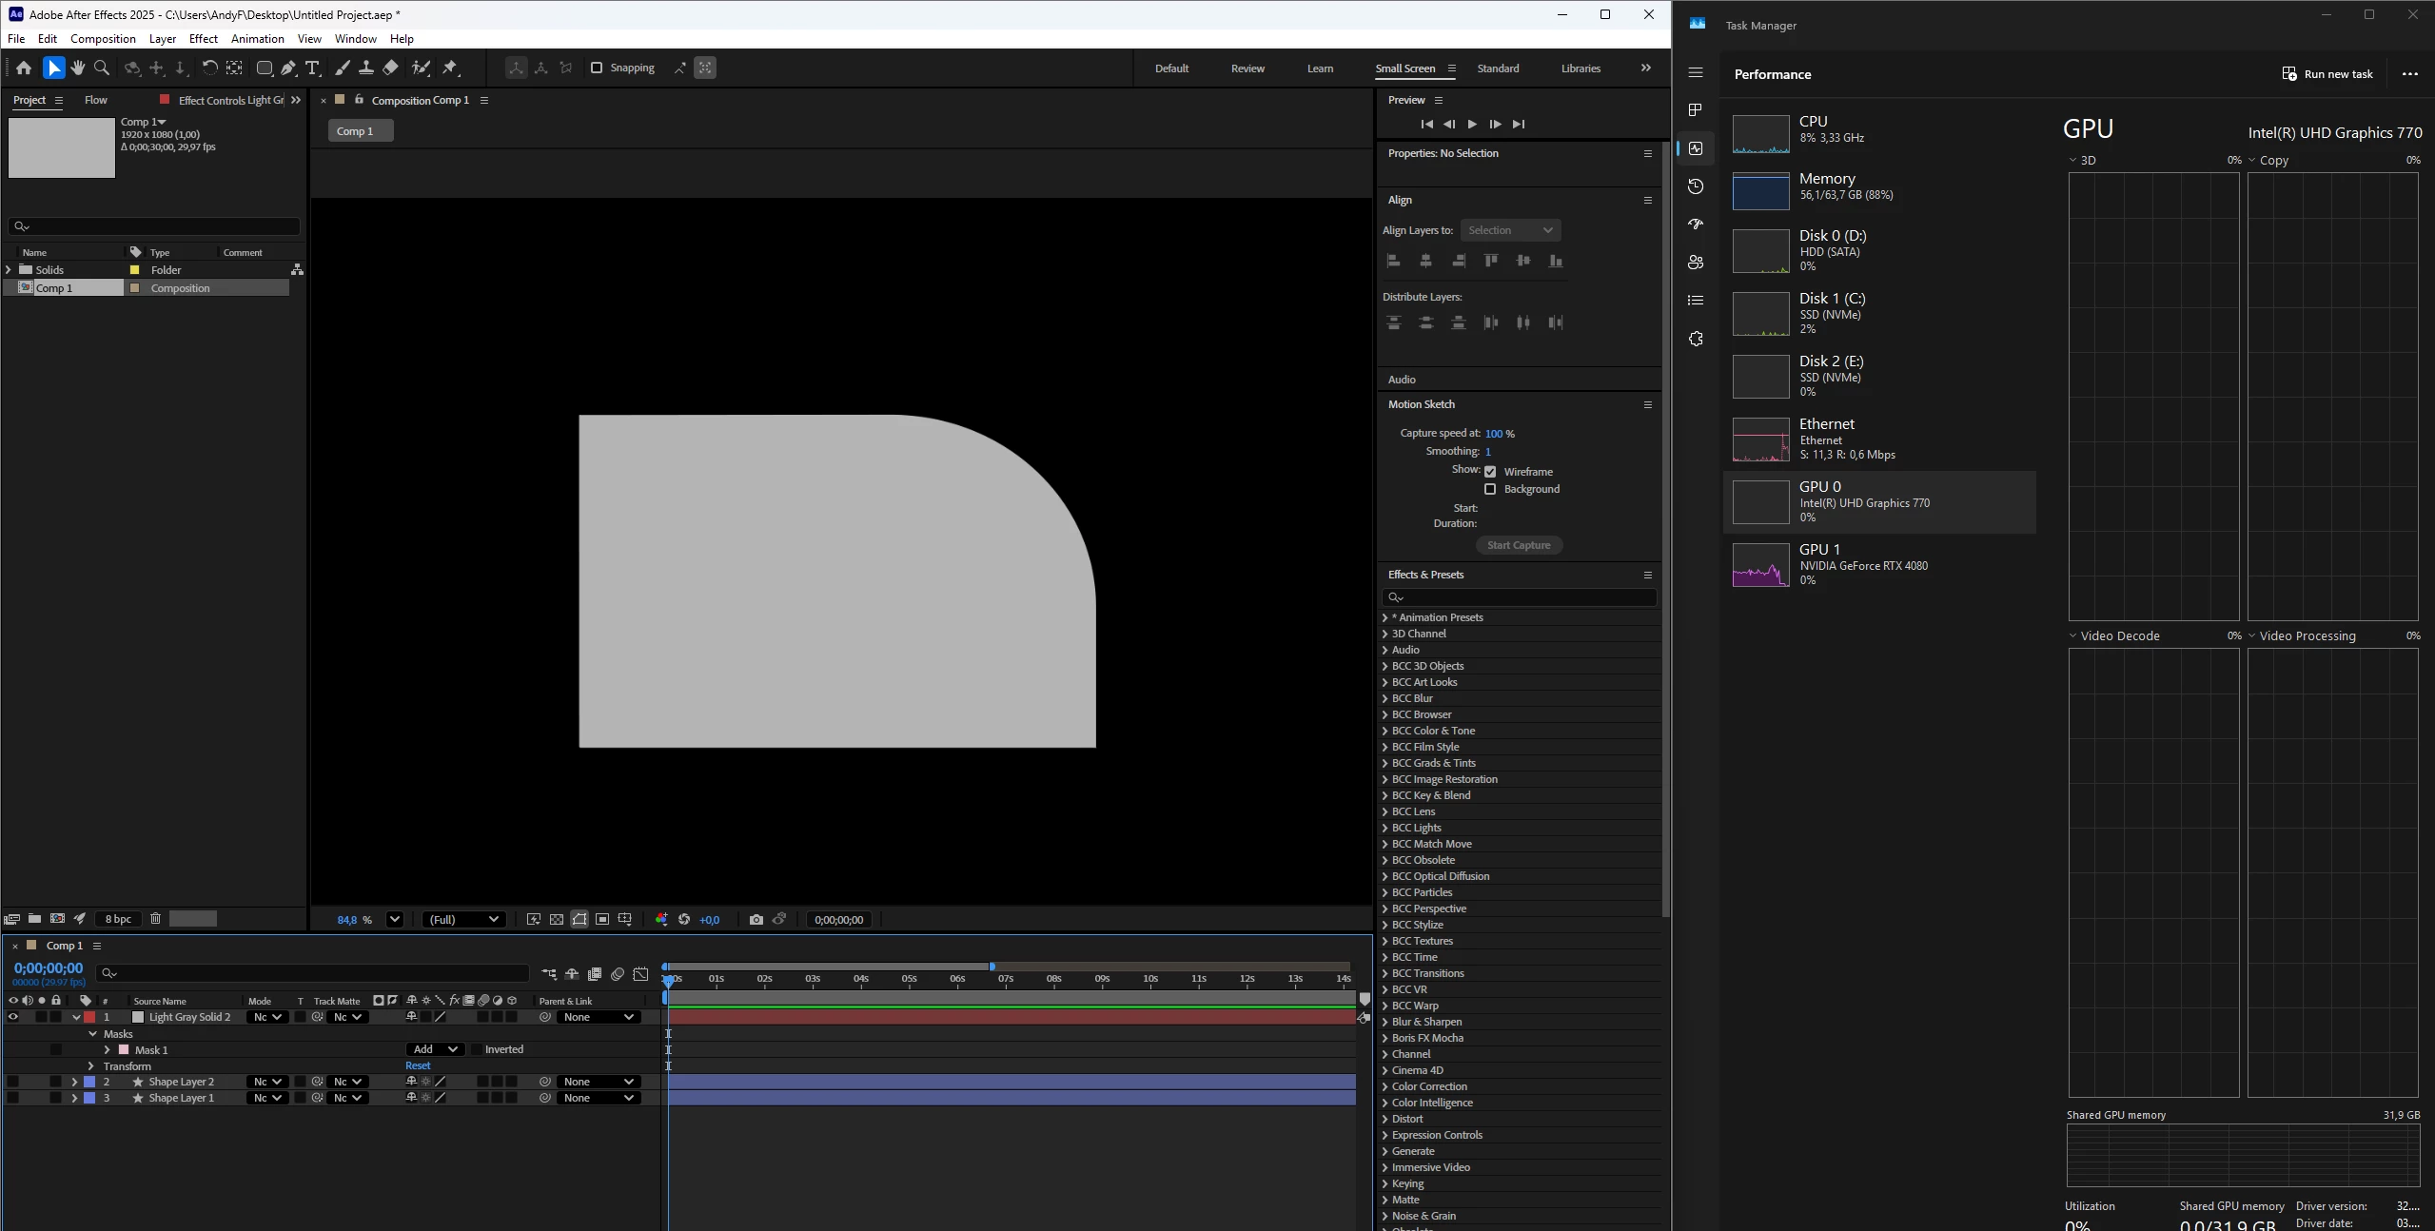
Task: Click the Reset link for Transform
Action: point(418,1065)
